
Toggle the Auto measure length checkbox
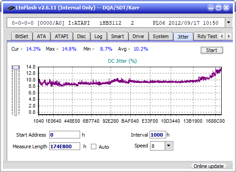94,146
